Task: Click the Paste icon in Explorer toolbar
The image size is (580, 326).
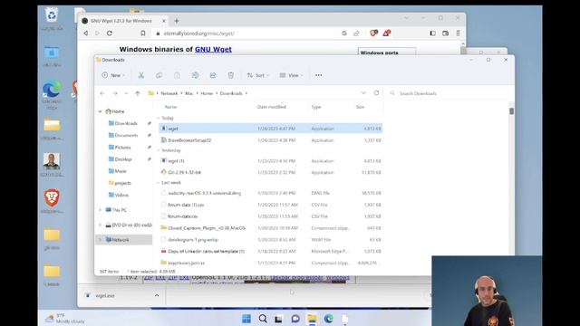Action: pyautogui.click(x=177, y=75)
